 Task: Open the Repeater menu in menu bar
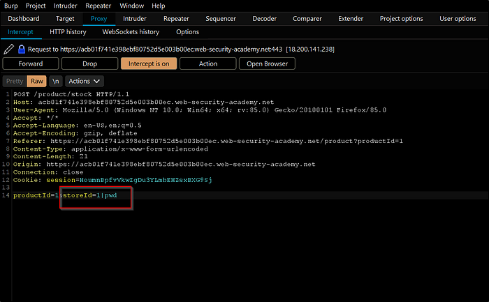(98, 6)
